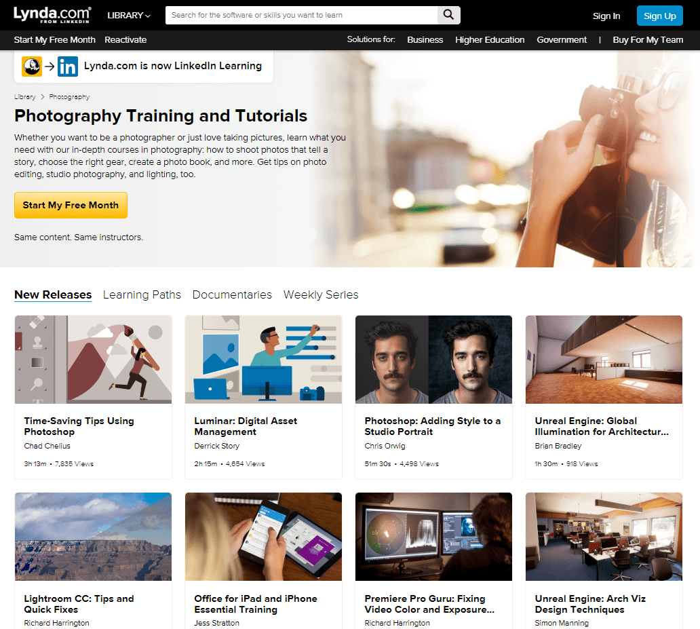Click author name Derrick Story
The image size is (700, 629).
coord(216,446)
